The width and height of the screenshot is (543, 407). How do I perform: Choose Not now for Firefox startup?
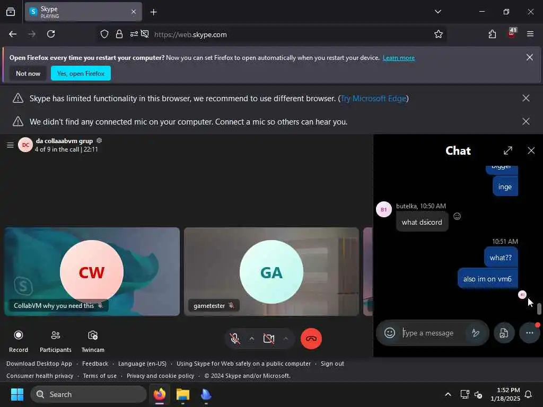(x=28, y=73)
